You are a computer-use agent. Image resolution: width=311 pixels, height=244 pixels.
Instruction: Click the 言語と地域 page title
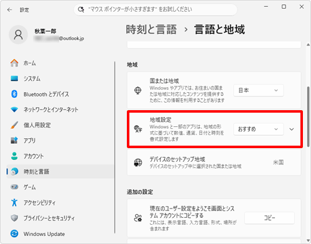coord(220,29)
